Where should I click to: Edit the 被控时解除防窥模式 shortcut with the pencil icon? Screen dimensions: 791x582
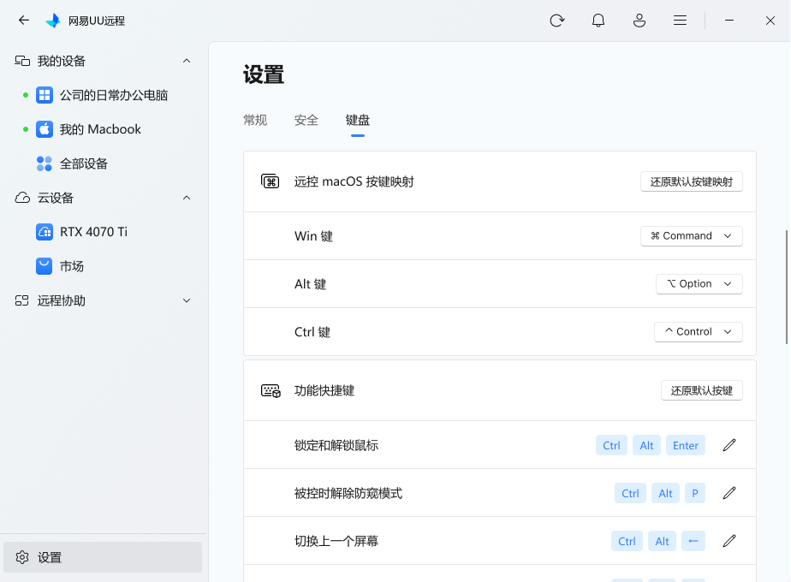click(x=729, y=493)
